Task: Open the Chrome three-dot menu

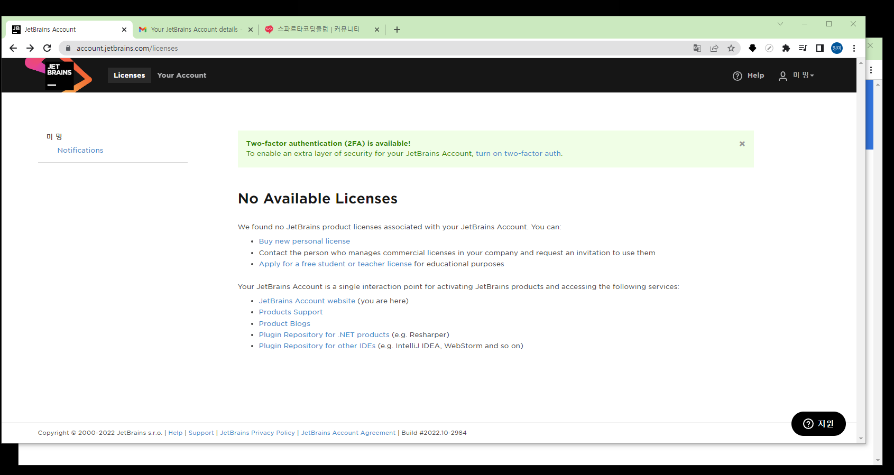Action: [854, 48]
